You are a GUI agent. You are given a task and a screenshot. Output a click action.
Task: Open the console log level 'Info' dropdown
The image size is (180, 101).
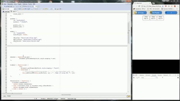[x=159, y=78]
